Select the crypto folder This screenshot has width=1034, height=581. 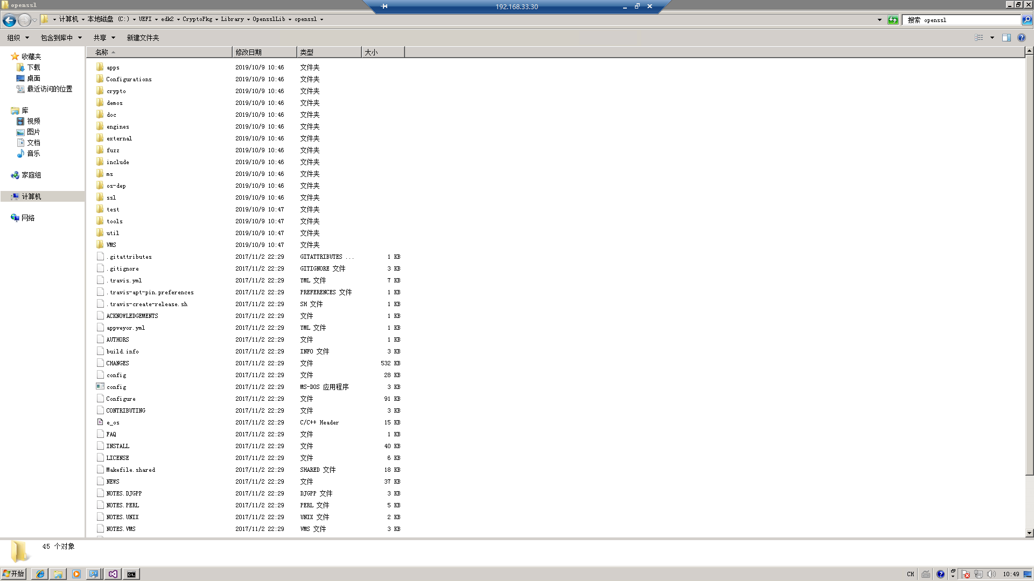pos(116,91)
